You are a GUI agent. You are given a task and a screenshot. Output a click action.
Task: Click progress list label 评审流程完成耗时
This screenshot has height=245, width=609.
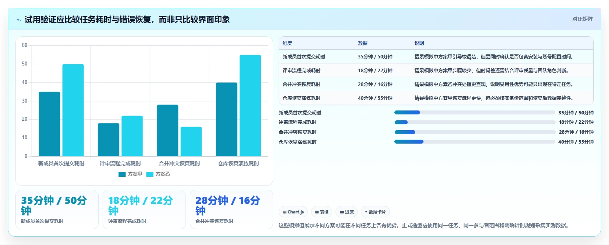tap(298, 122)
